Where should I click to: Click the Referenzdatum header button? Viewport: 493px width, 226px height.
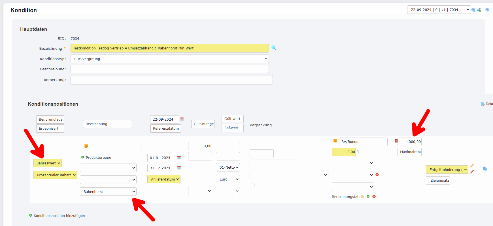pyautogui.click(x=166, y=129)
